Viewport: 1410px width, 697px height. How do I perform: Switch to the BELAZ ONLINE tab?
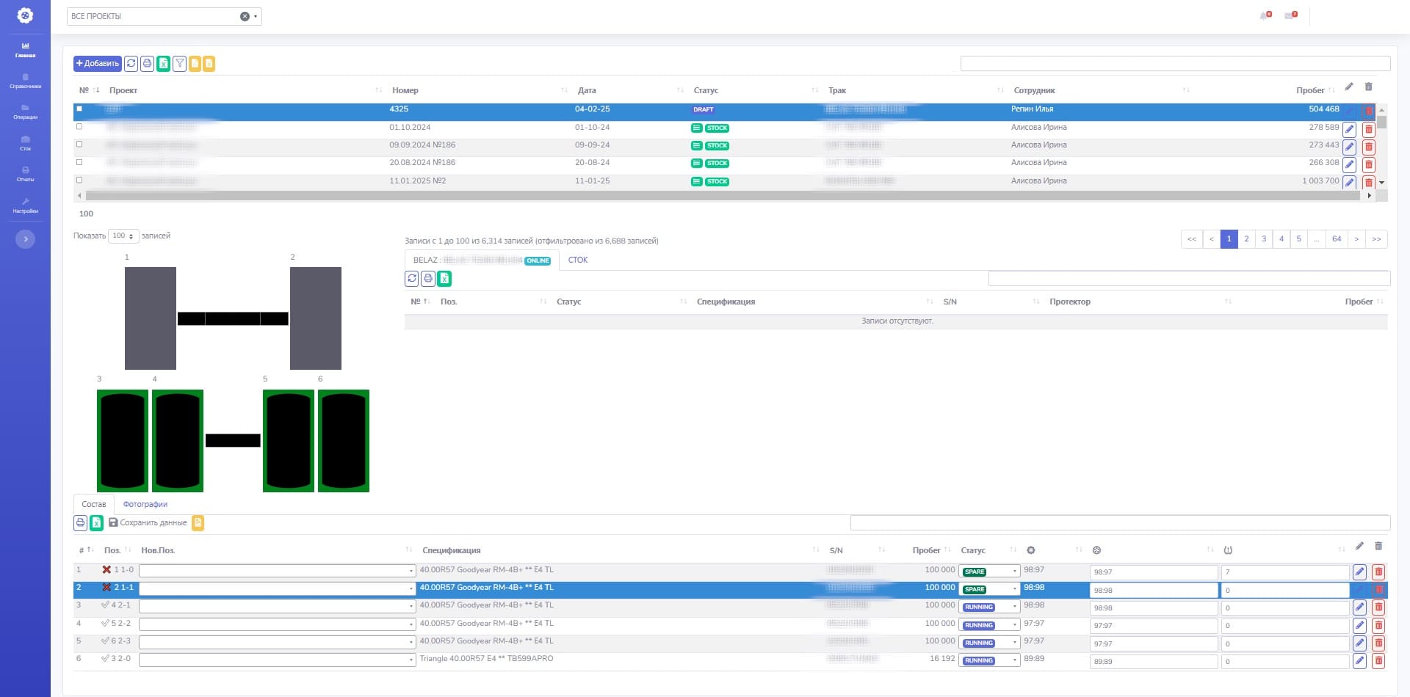482,260
